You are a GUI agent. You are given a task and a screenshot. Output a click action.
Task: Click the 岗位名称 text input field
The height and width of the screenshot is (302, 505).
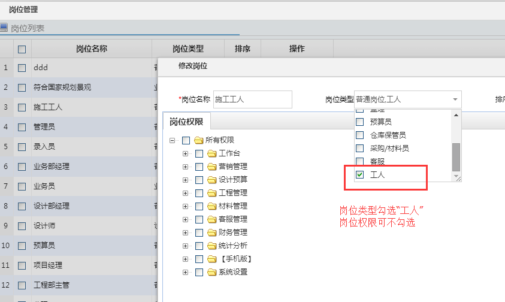tap(252, 99)
